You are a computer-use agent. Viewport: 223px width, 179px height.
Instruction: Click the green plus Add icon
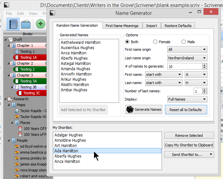pos(41,24)
